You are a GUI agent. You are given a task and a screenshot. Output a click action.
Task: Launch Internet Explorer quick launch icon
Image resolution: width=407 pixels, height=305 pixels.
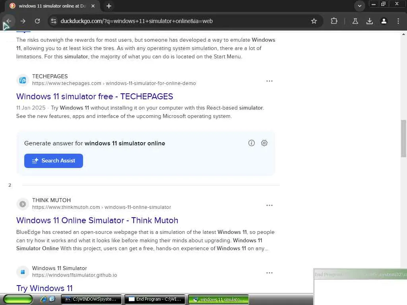point(44,299)
